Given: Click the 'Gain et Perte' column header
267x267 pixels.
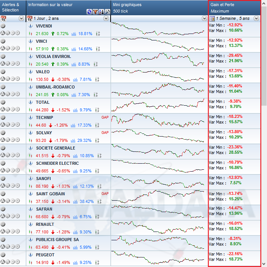Looking at the screenshot, I should (x=235, y=8).
